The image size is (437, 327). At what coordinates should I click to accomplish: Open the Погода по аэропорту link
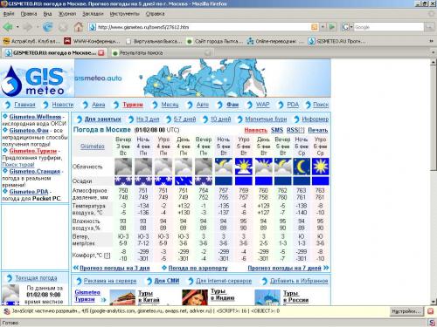click(x=198, y=268)
